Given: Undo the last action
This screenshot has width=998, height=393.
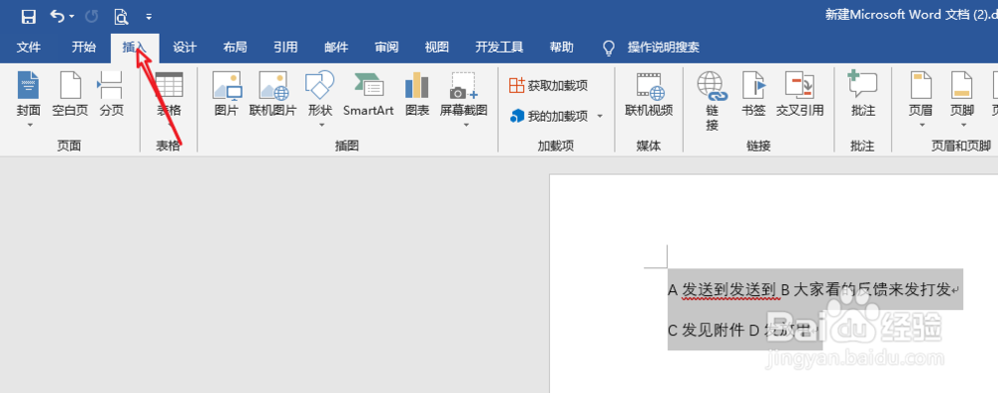Looking at the screenshot, I should pos(58,16).
